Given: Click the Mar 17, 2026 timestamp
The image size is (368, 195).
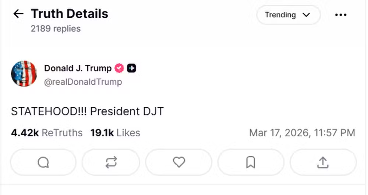Looking at the screenshot, I should point(302,133).
